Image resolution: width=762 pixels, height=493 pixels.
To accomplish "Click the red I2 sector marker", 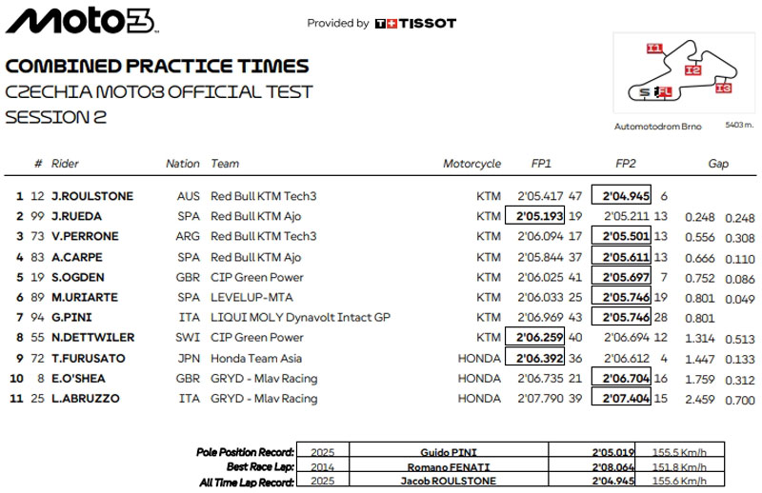I will tap(692, 70).
